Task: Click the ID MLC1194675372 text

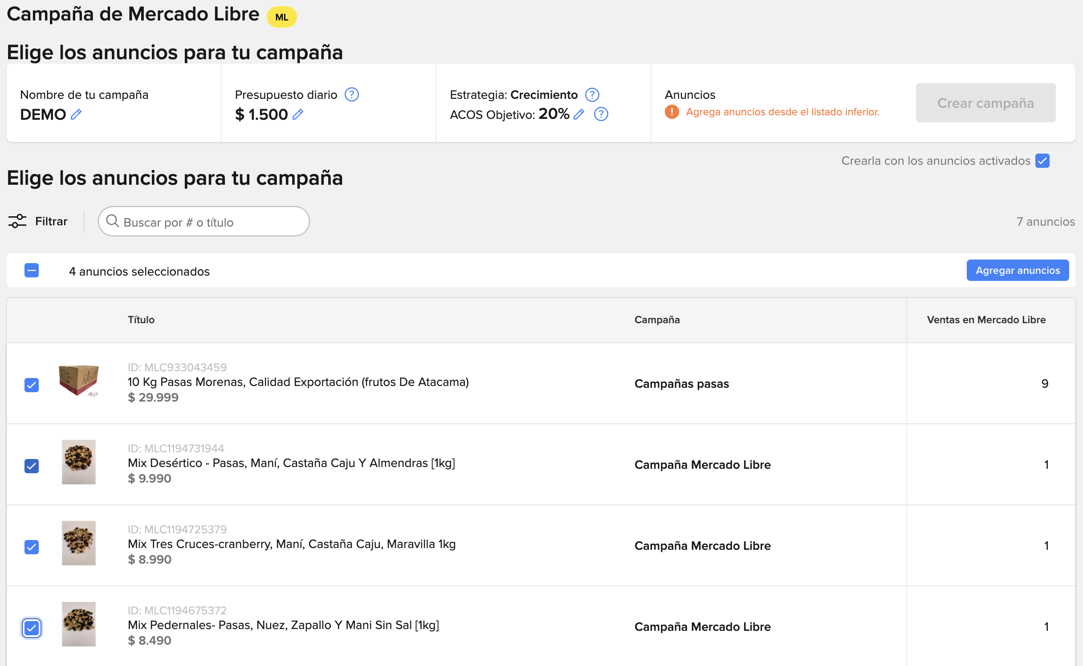Action: click(x=177, y=610)
